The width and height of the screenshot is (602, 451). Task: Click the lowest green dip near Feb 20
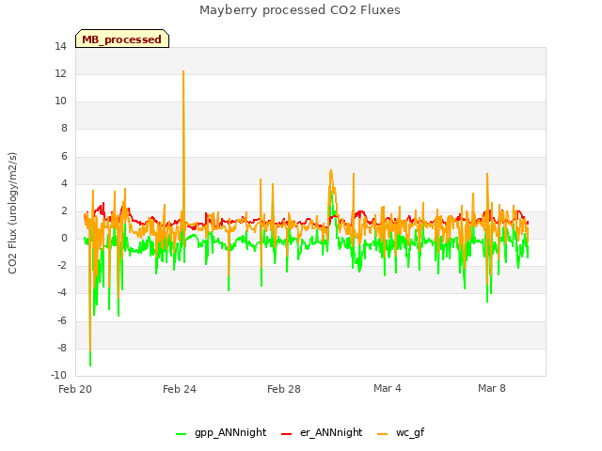coord(90,365)
